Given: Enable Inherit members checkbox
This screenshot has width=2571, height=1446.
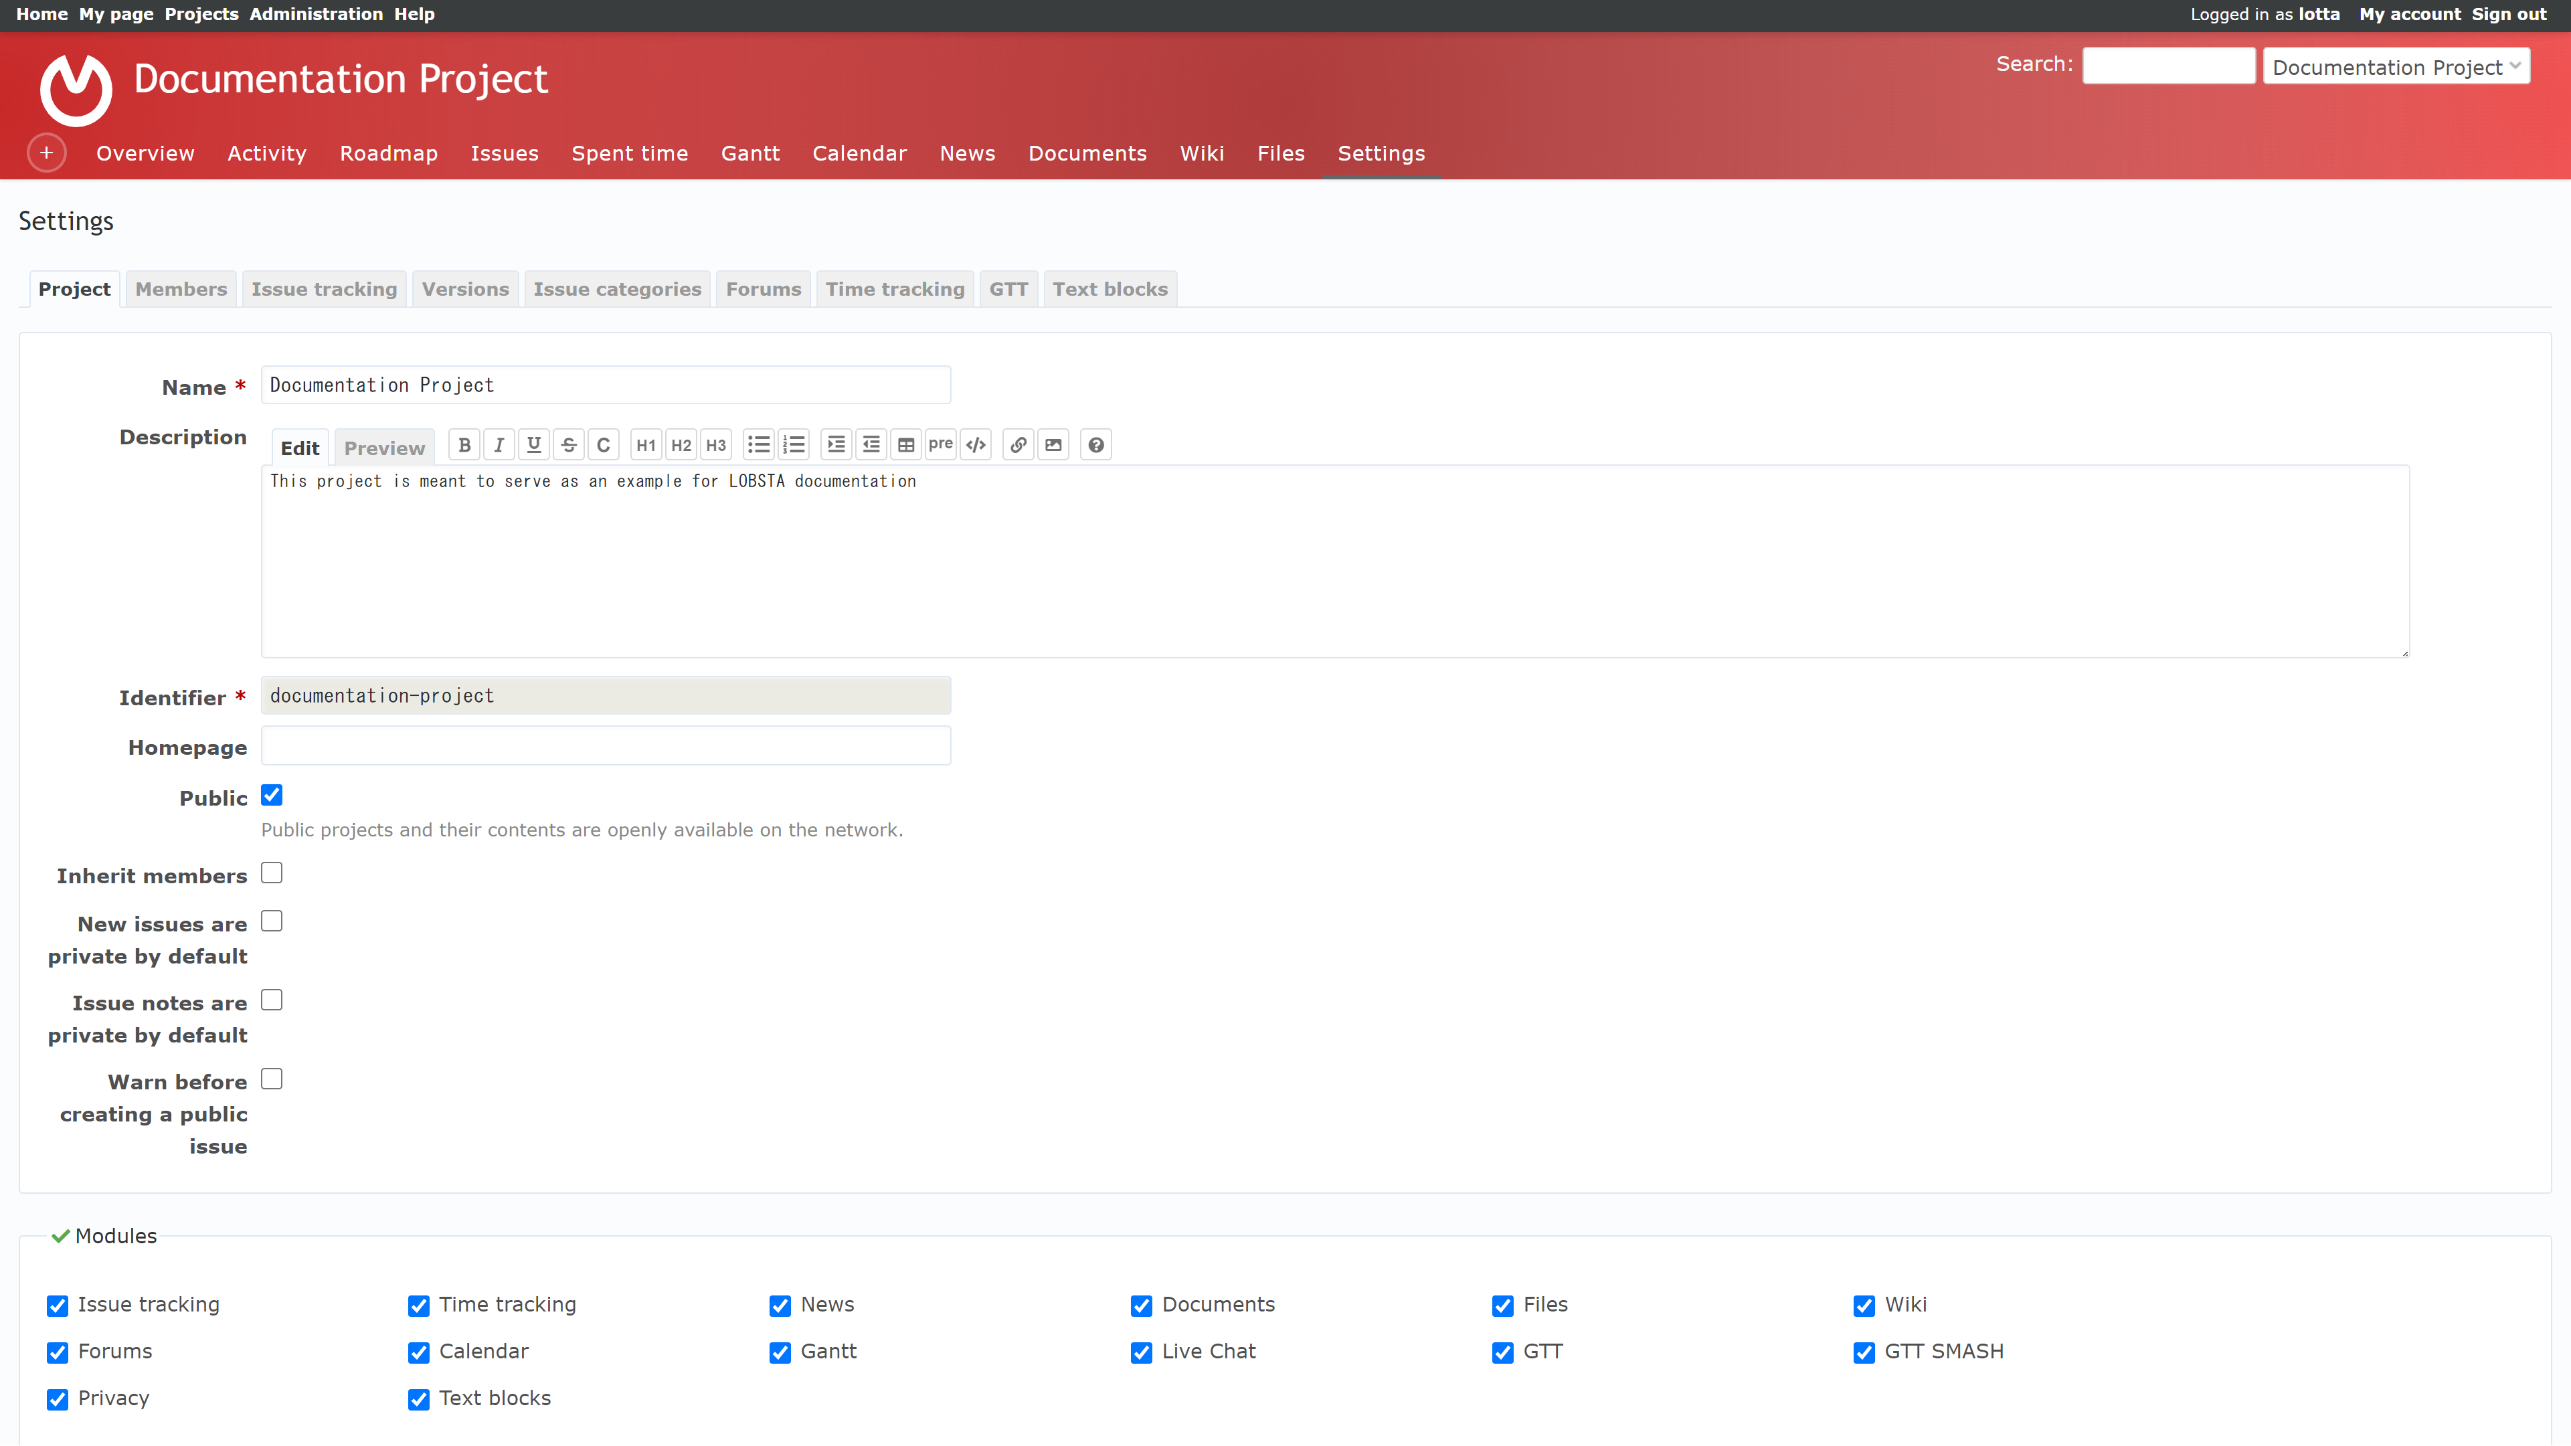Looking at the screenshot, I should click(x=272, y=873).
